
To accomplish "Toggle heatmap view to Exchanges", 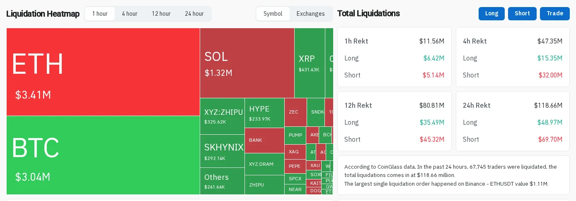I will coord(311,14).
